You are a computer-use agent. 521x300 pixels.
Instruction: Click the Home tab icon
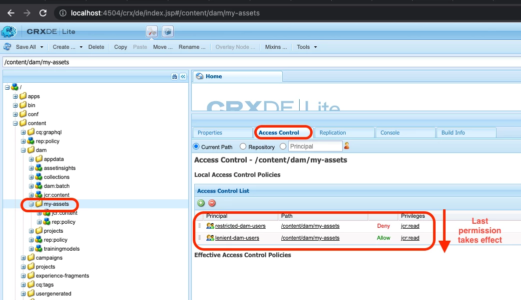coord(199,76)
